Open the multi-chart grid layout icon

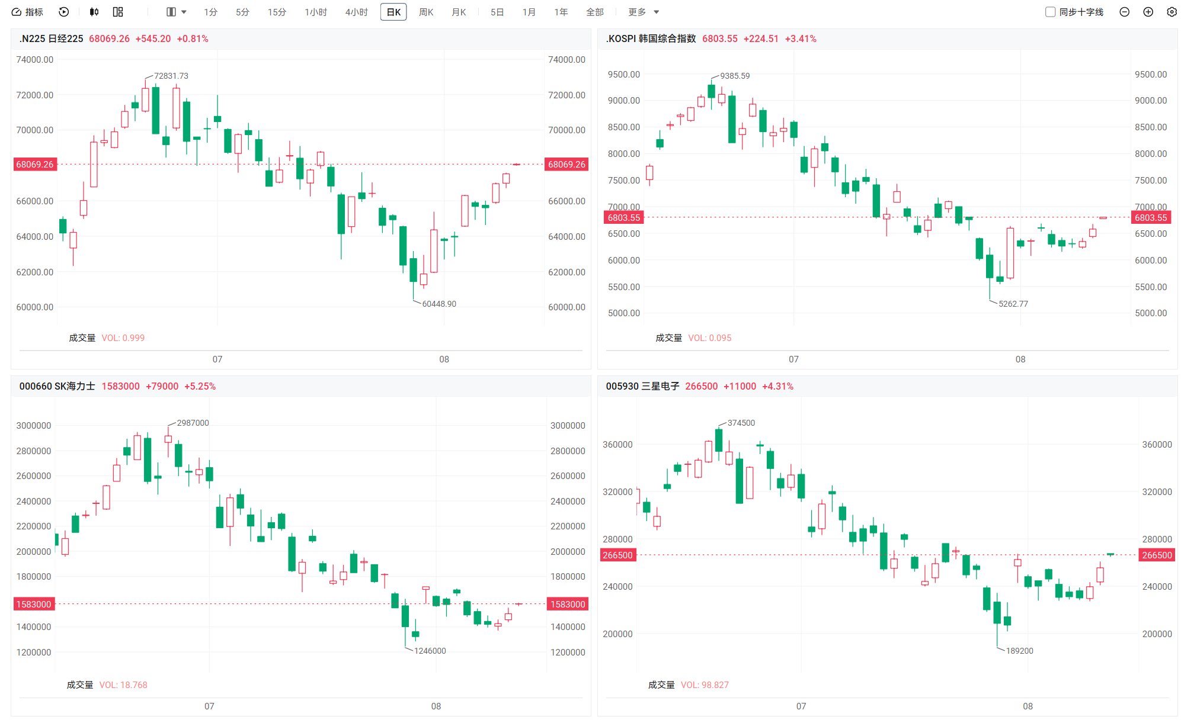pyautogui.click(x=118, y=12)
